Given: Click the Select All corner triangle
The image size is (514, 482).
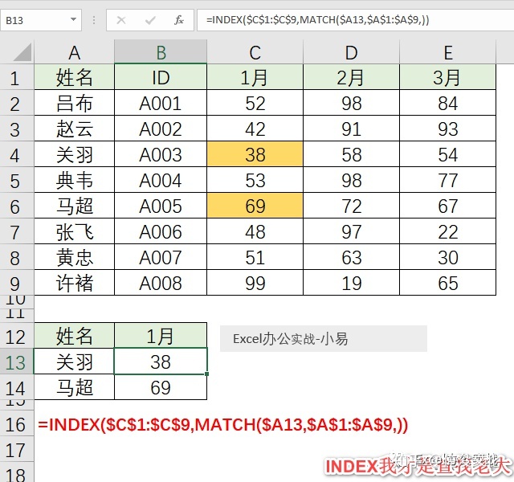Looking at the screenshot, I should coord(22,52).
